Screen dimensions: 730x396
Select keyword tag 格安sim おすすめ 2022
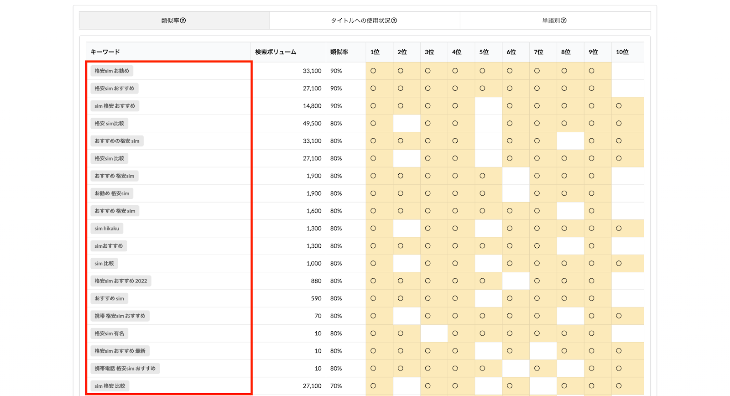coord(121,281)
